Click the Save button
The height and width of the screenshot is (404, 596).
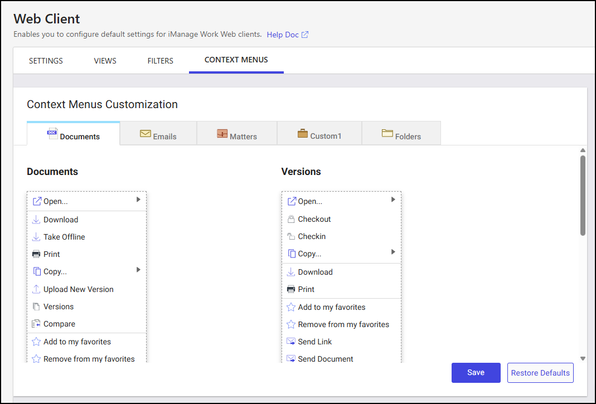476,372
